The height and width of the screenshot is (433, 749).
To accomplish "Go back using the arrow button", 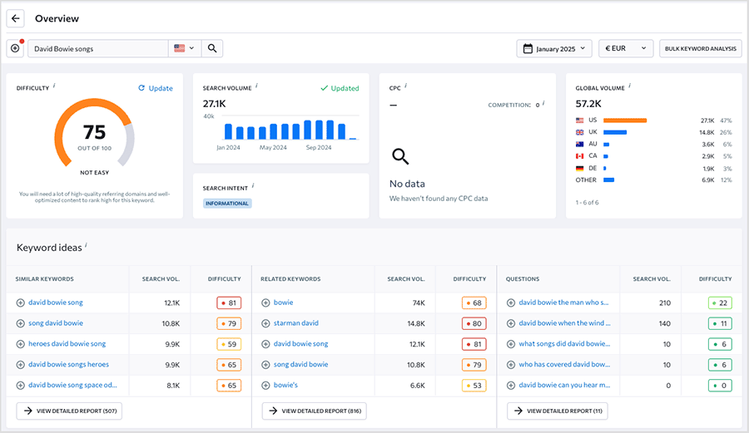I will pyautogui.click(x=15, y=18).
